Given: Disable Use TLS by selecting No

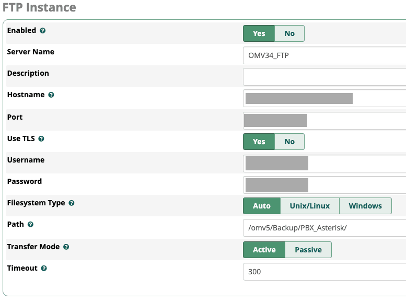Looking at the screenshot, I should coord(289,142).
